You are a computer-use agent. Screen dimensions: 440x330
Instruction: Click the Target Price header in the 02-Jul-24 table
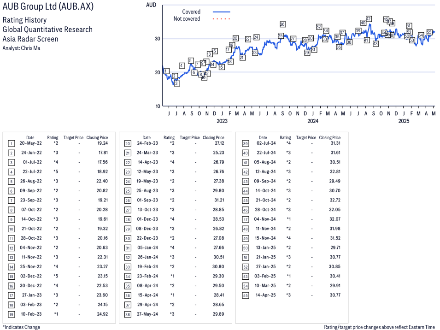[306, 137]
